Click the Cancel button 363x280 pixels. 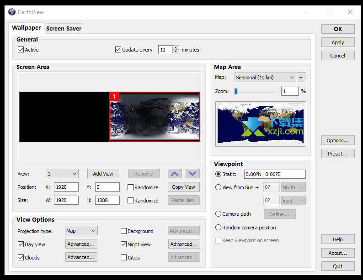click(x=338, y=55)
